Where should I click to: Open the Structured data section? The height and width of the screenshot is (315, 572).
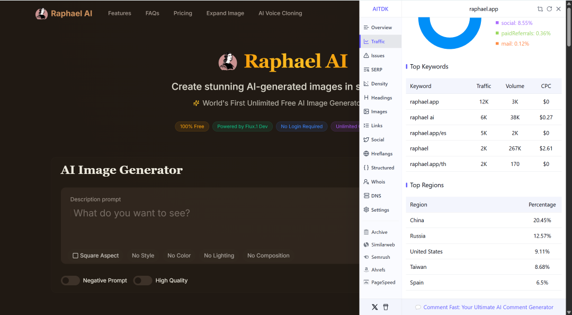coord(380,168)
